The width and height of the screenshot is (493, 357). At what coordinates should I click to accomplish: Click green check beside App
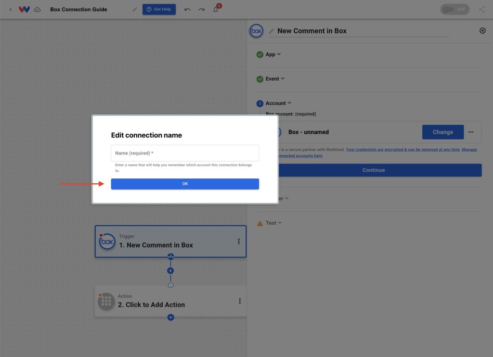pyautogui.click(x=259, y=55)
